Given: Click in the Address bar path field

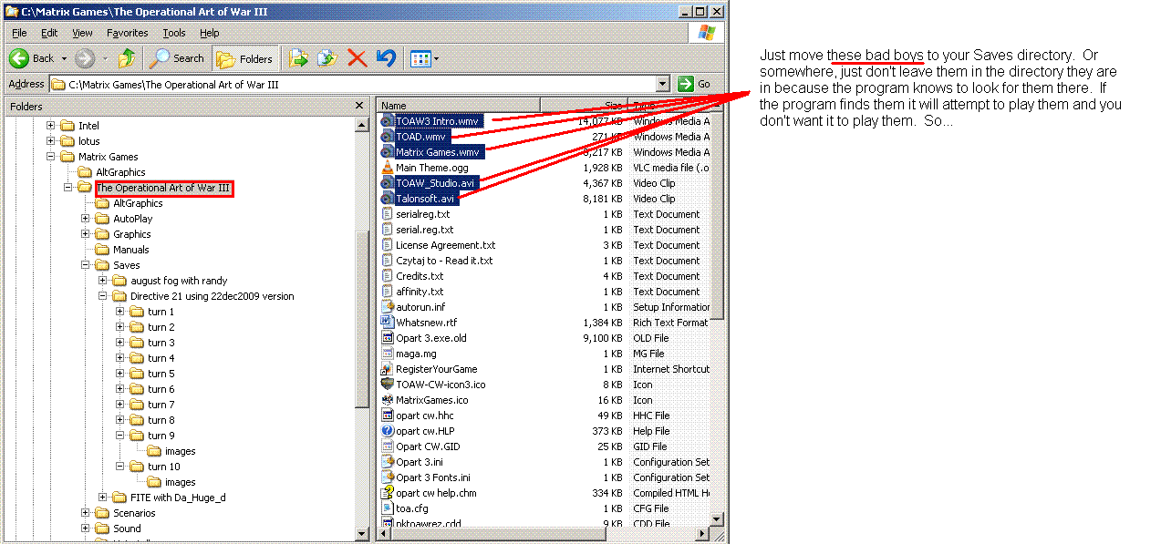Looking at the screenshot, I should [355, 84].
